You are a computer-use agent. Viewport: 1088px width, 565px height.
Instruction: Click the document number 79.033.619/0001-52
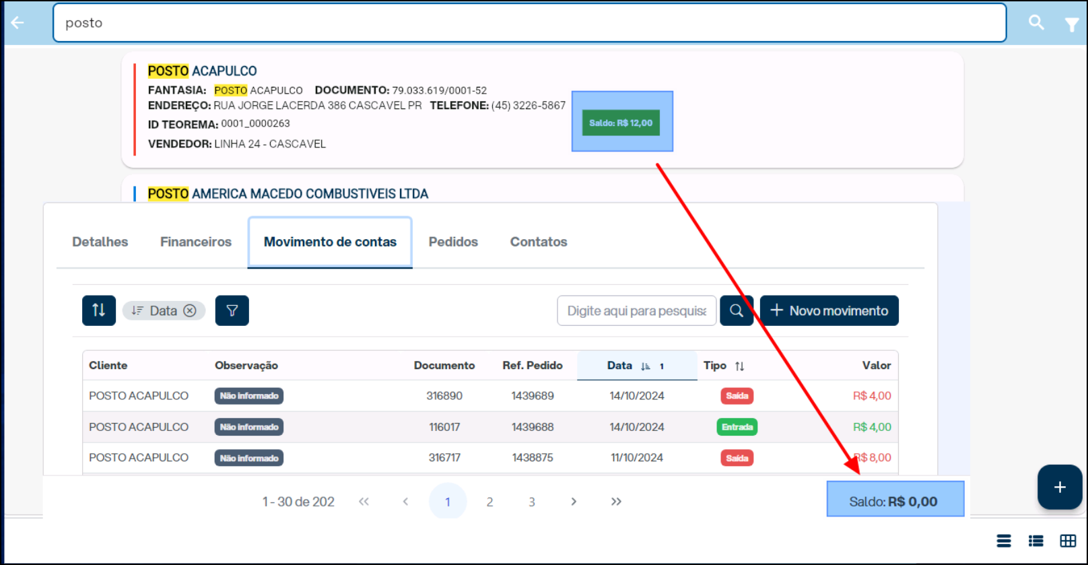point(440,90)
